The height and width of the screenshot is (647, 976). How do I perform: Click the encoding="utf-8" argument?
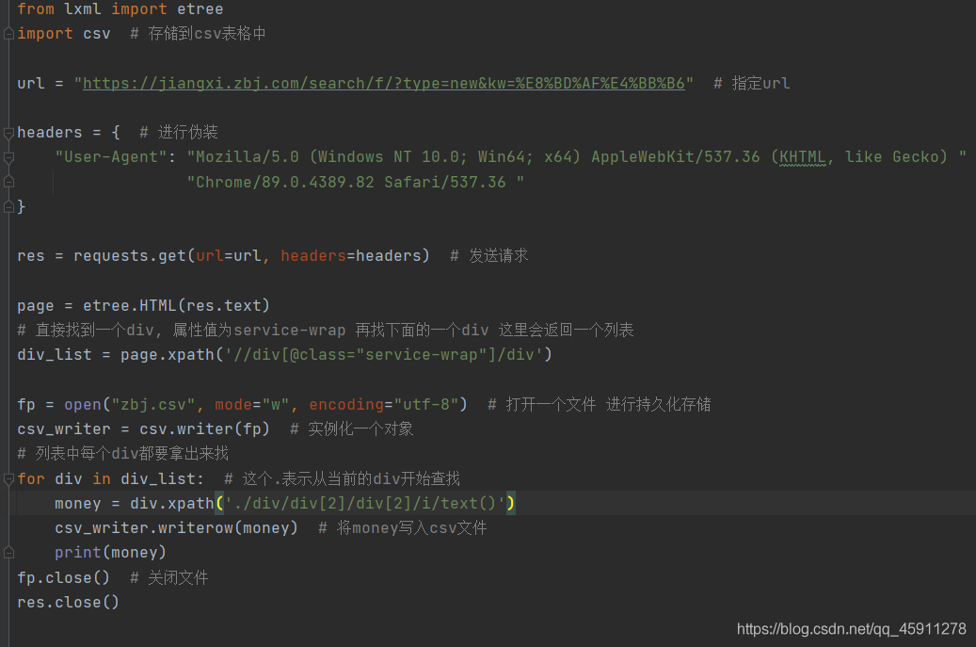383,405
